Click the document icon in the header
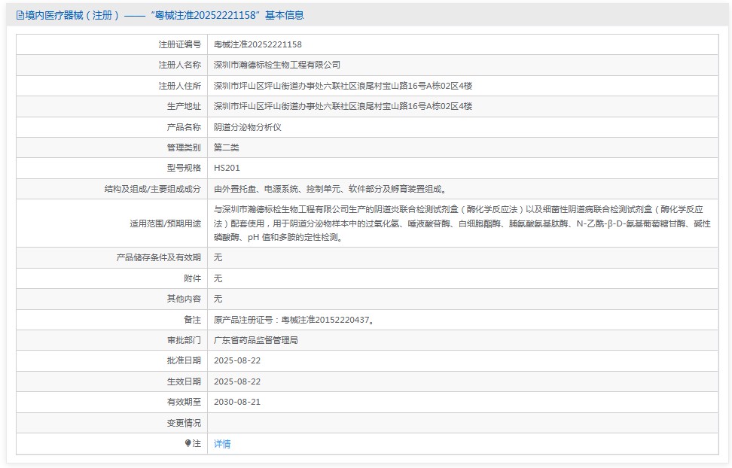732x468 pixels. click(x=20, y=15)
